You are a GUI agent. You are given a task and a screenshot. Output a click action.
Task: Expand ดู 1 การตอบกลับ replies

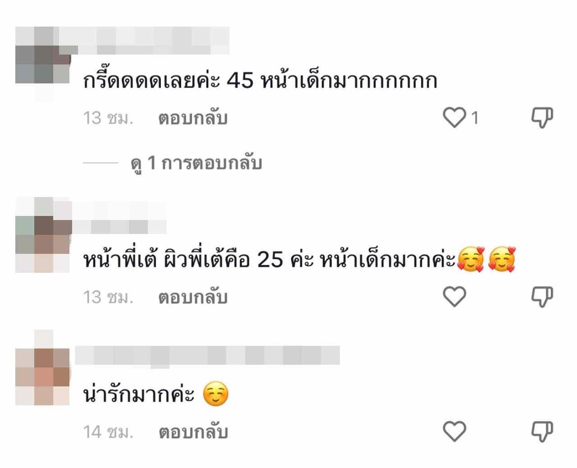[x=196, y=163]
